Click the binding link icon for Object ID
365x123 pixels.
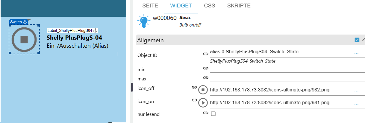(206, 54)
